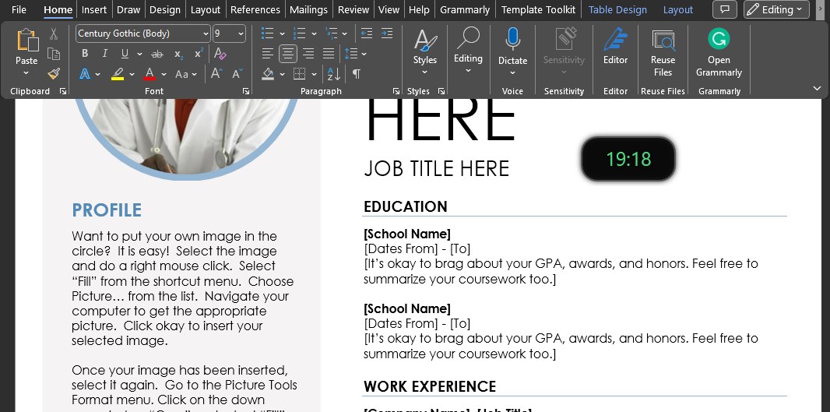Open the References tab
This screenshot has height=412, width=830.
click(255, 9)
